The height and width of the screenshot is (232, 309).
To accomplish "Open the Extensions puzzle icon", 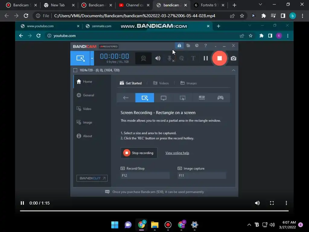I will [x=263, y=16].
